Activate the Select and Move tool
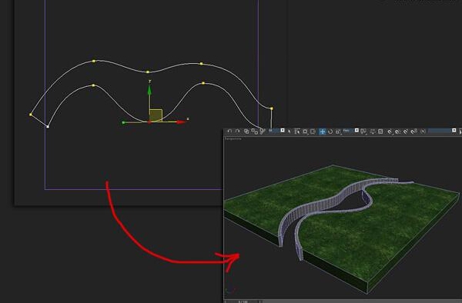Image resolution: width=462 pixels, height=303 pixels. (x=323, y=132)
